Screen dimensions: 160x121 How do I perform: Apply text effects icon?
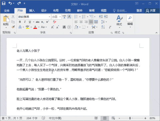(20, 27)
